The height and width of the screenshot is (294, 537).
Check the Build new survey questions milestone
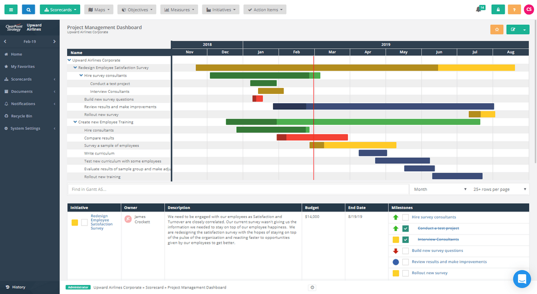(405, 250)
